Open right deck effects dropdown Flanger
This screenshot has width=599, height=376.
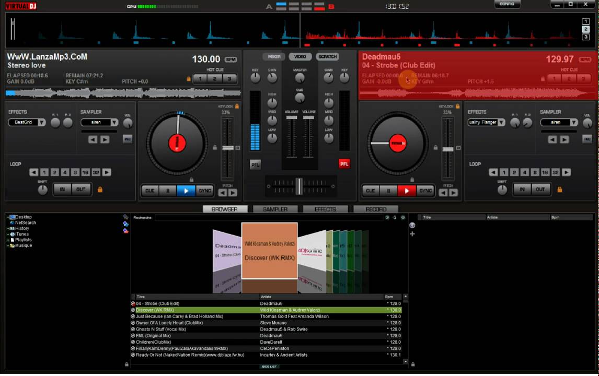point(486,123)
